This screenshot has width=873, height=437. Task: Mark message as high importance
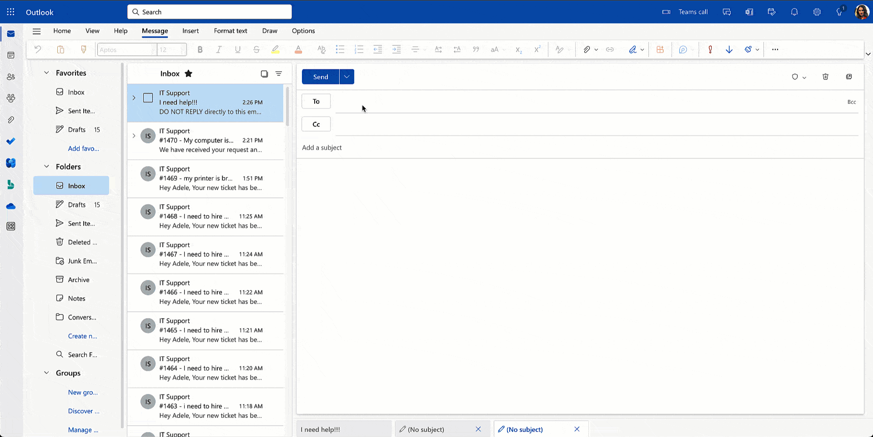[710, 49]
